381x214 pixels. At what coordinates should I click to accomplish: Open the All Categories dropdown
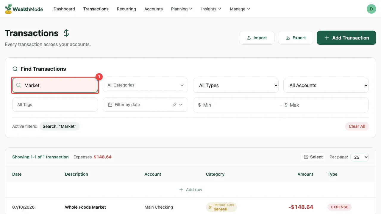point(145,85)
